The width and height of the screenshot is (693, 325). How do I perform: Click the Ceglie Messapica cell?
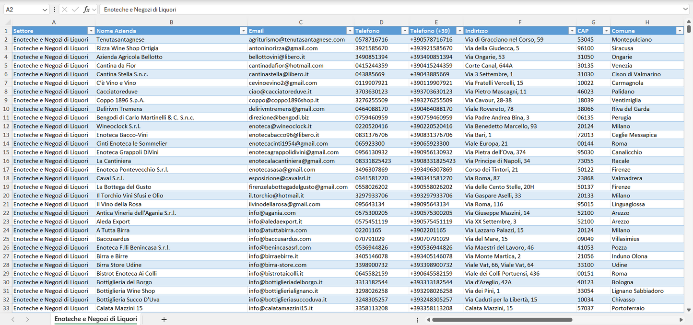tap(647, 135)
